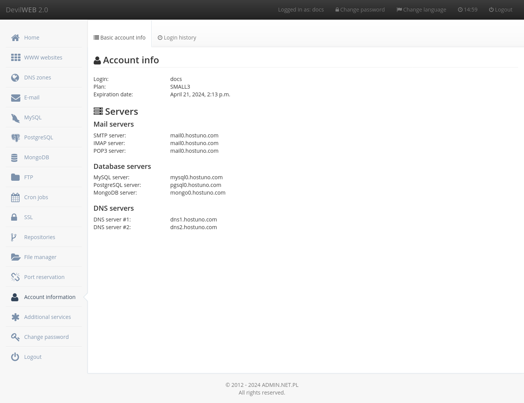Open Change language in top bar
The height and width of the screenshot is (403, 524).
click(421, 10)
